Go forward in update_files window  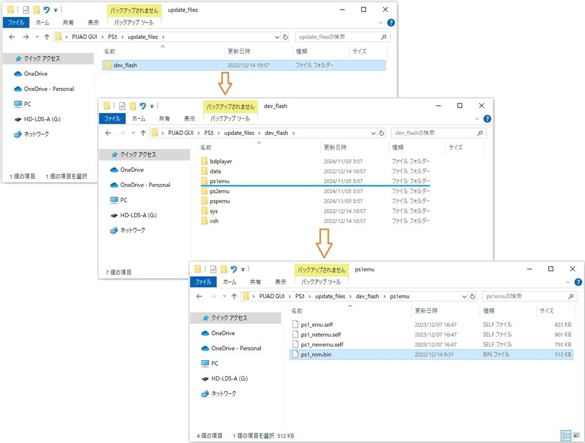(x=25, y=37)
